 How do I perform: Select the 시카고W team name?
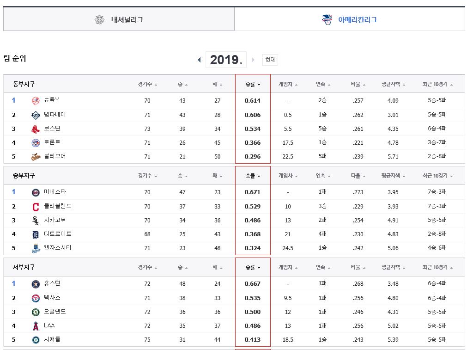pos(55,220)
